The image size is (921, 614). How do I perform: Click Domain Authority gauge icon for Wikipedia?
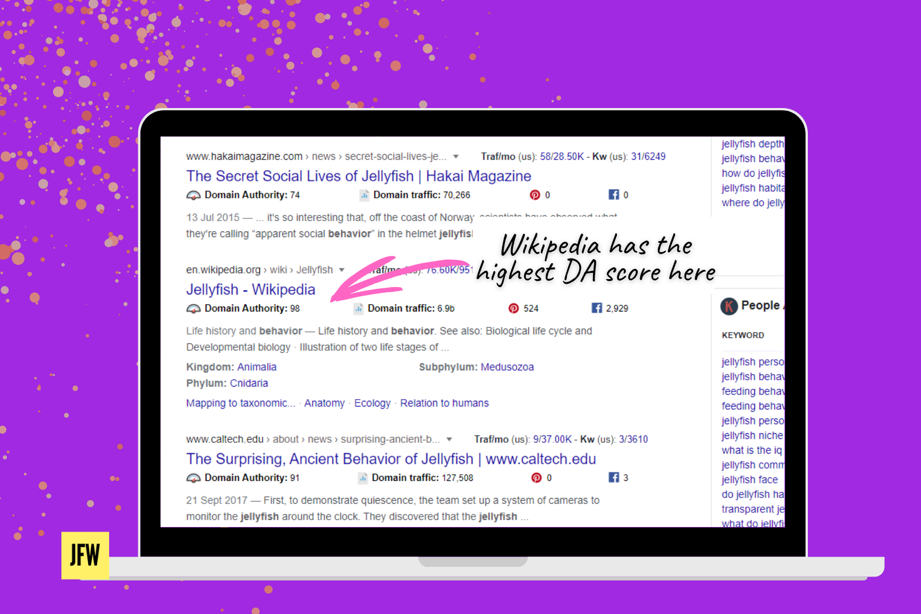click(x=193, y=308)
